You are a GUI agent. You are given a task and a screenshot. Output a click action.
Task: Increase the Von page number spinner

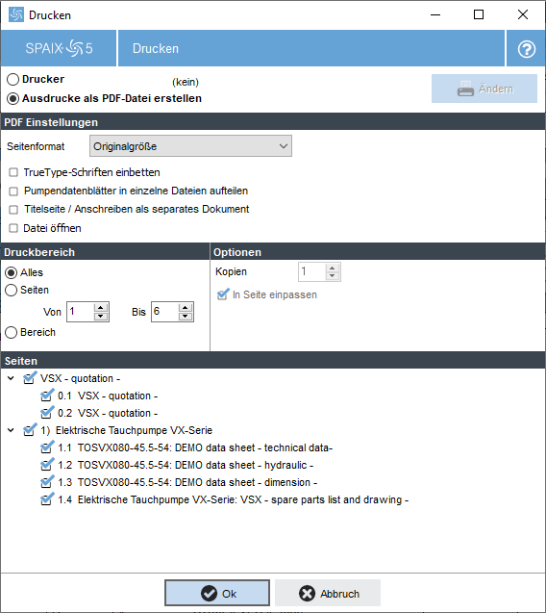click(101, 307)
